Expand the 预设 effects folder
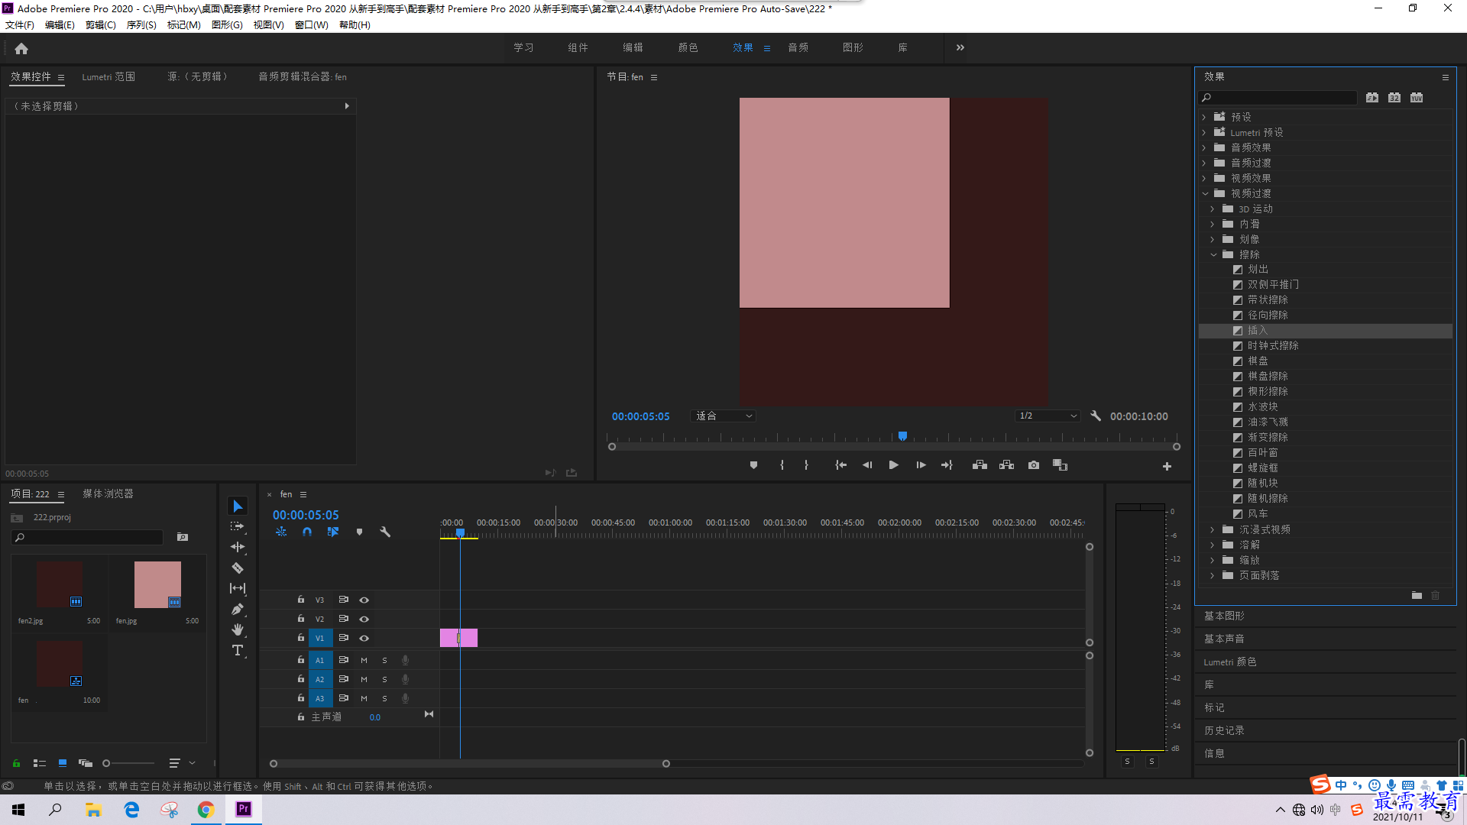 point(1204,117)
